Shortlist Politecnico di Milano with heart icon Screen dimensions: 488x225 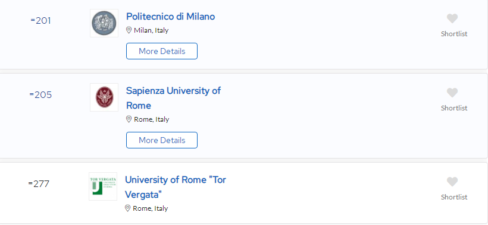click(x=452, y=18)
